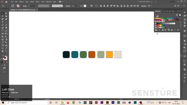Open Graphic Style dropdown
187x105 pixels.
[x=87, y=6]
